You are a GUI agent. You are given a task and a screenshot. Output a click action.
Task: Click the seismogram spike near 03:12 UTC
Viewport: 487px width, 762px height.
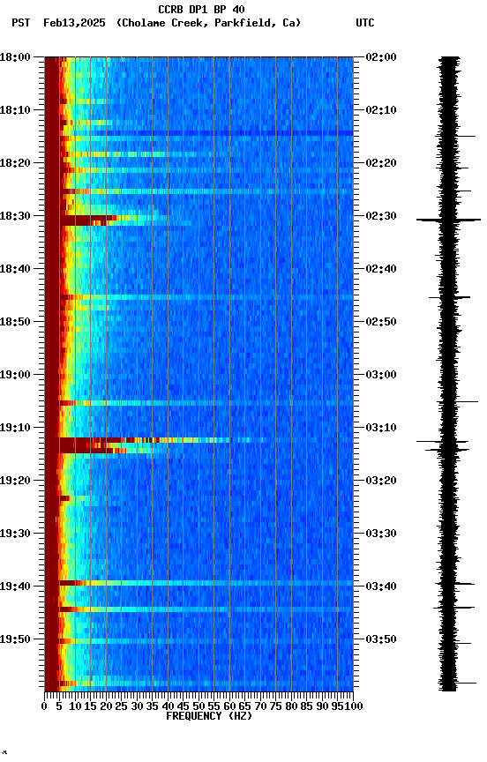coord(443,442)
